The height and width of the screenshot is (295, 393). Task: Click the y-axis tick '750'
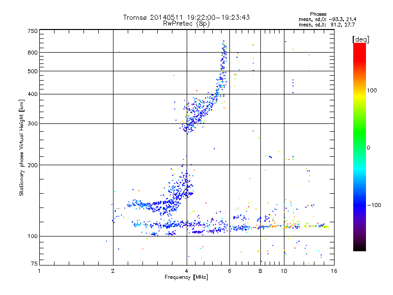32,31
